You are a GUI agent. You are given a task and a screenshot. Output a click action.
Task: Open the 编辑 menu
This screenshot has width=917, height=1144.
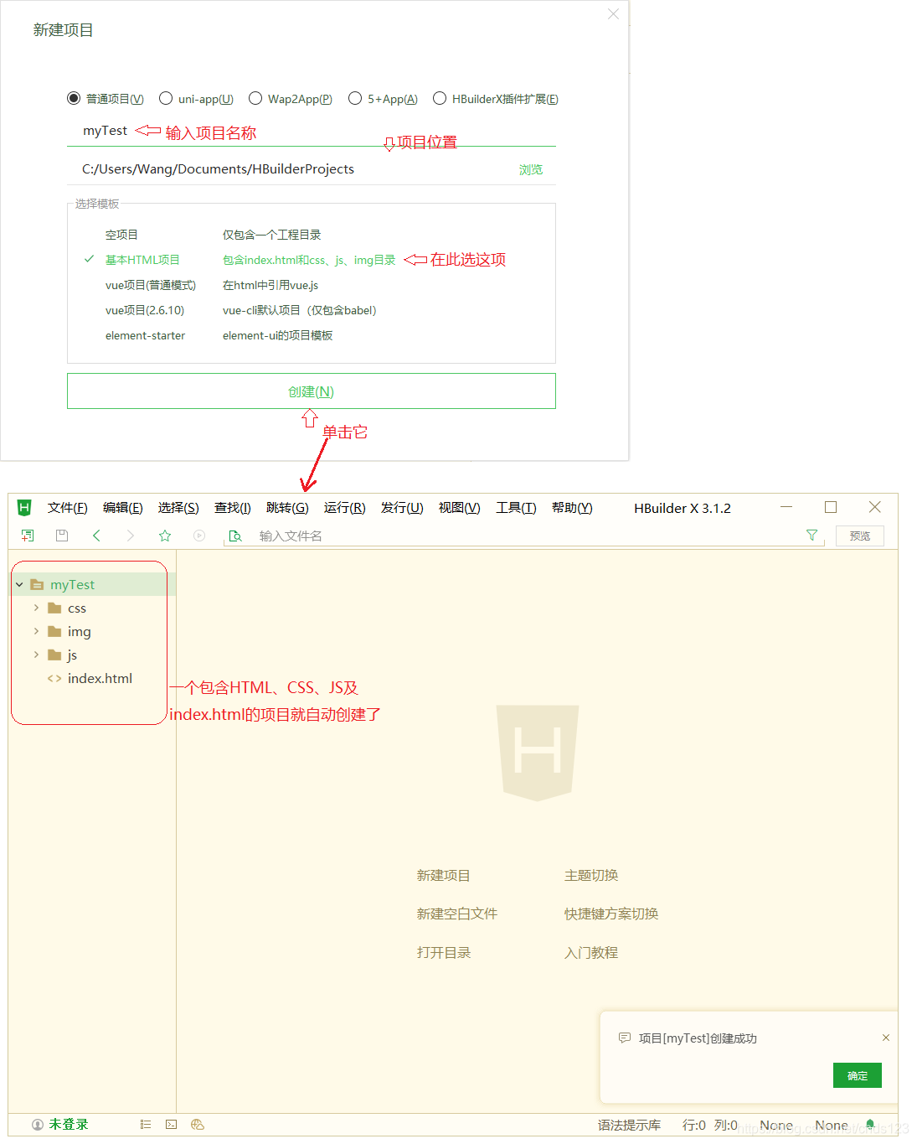pyautogui.click(x=123, y=508)
